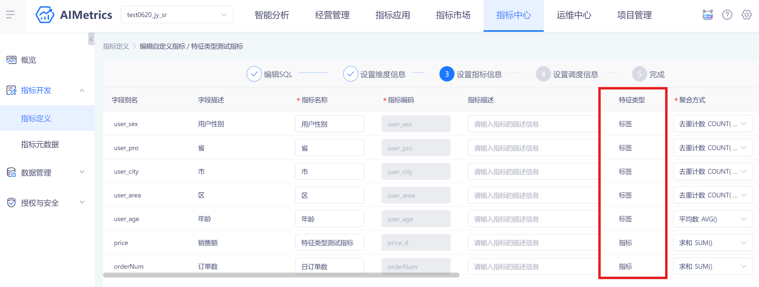Click the AIMetrics logo icon

(45, 15)
